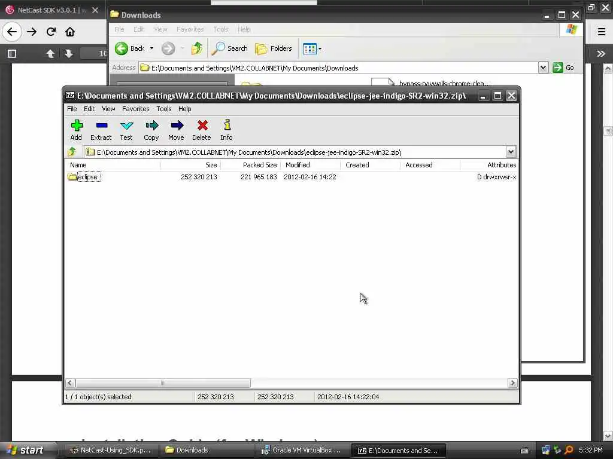Switch to NetCast-Using_SDK taskbar item

coord(110,451)
